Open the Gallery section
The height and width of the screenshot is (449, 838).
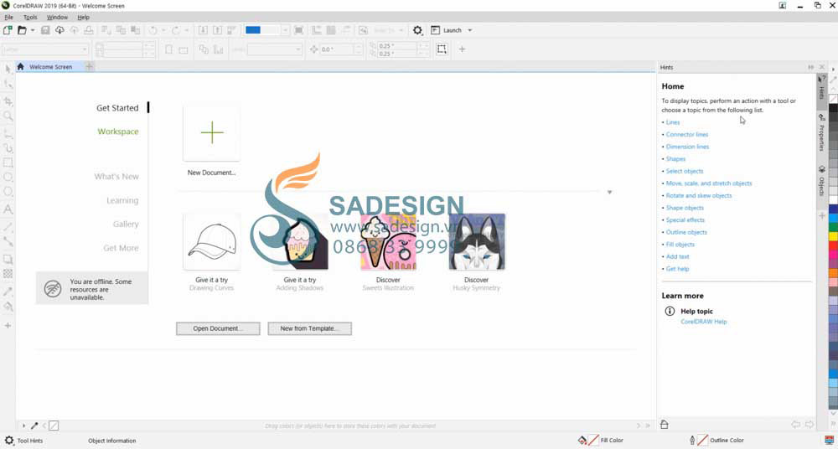[x=126, y=224]
